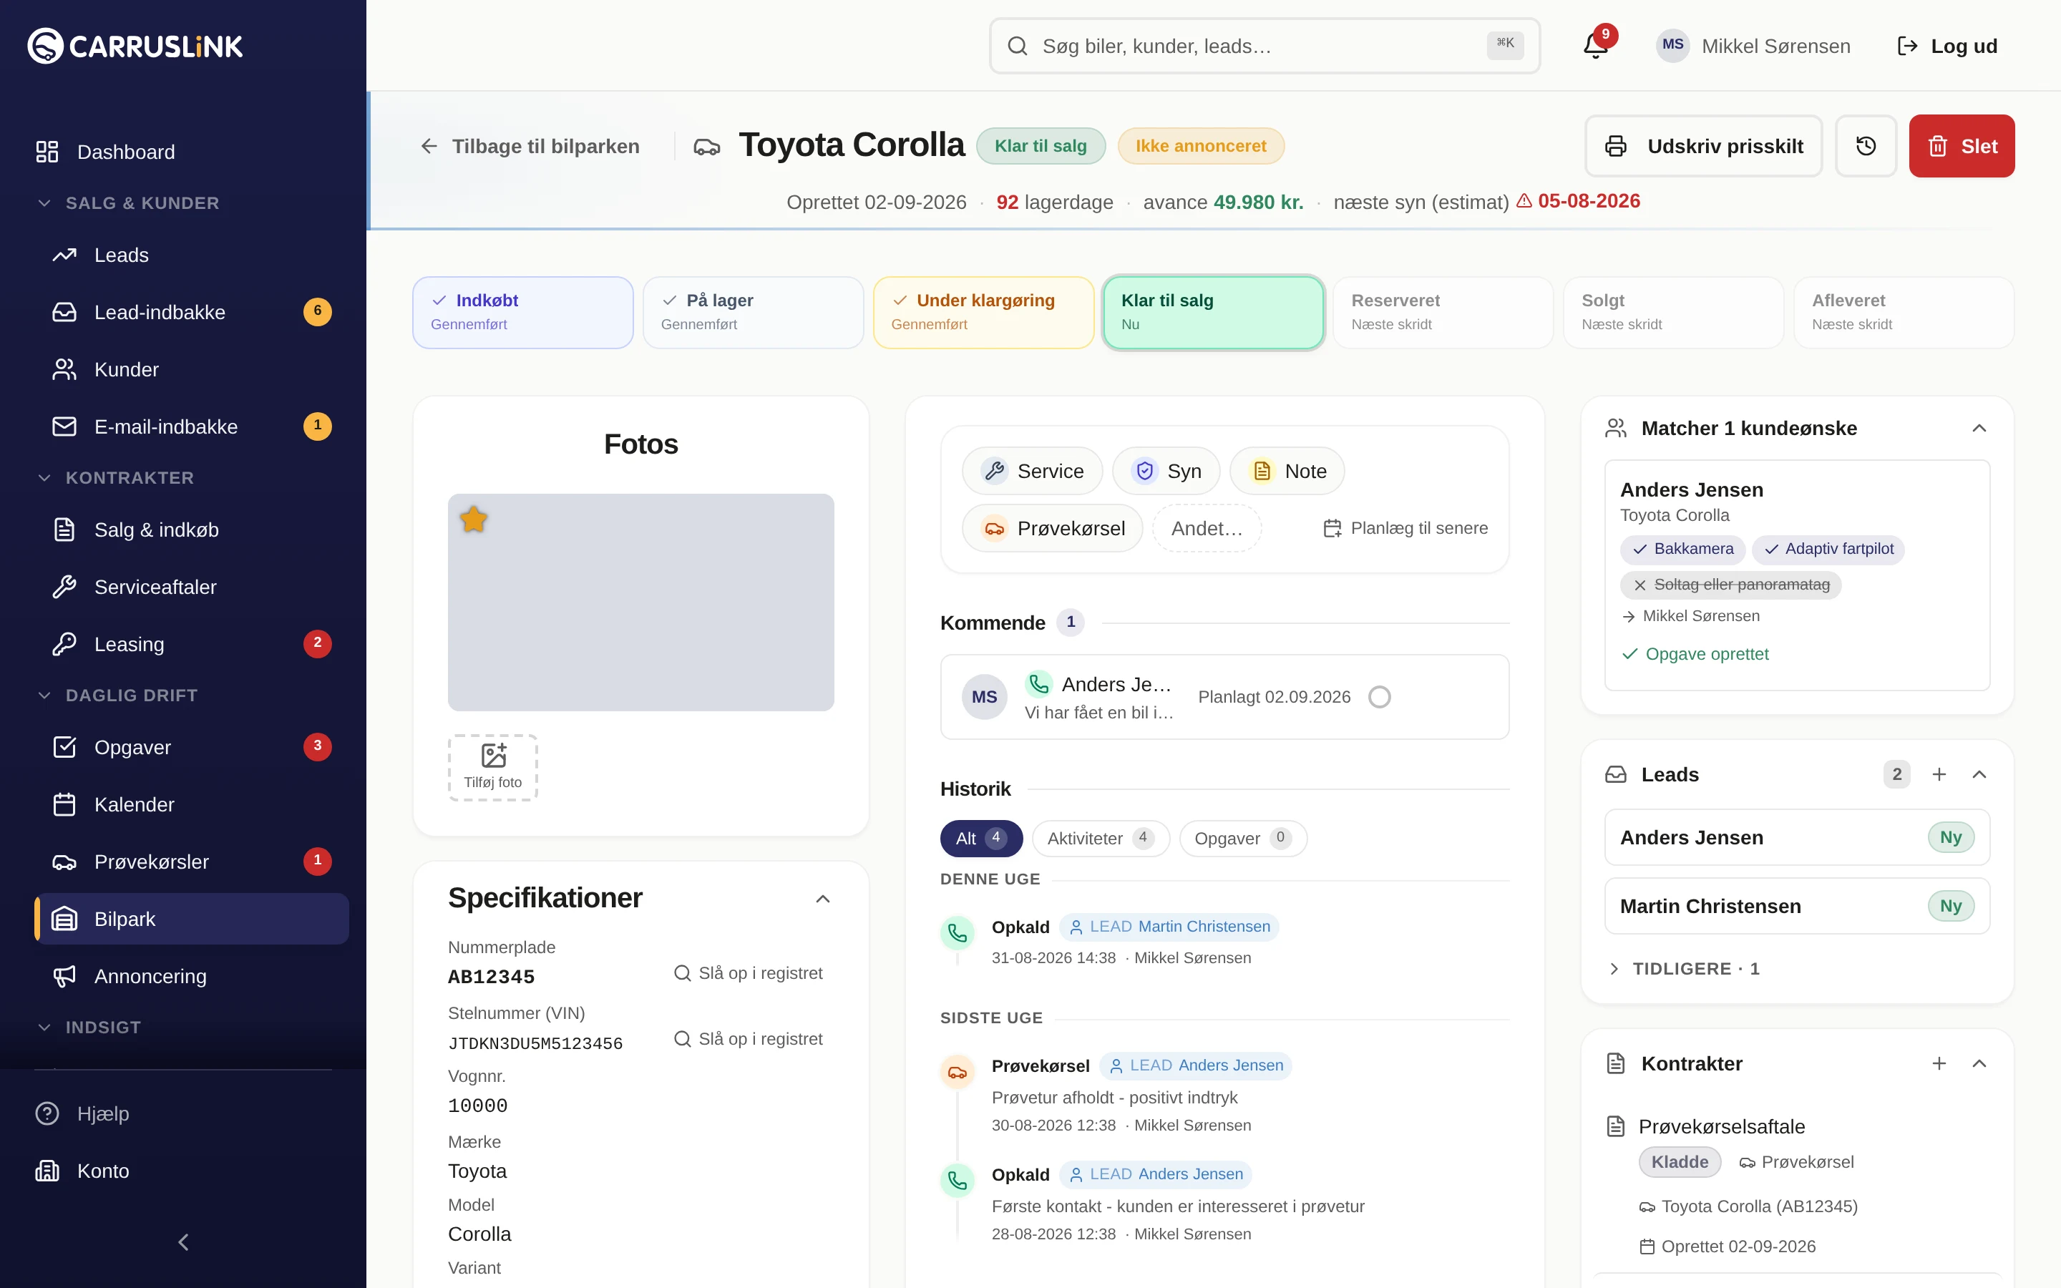Mark Anders Je… planned task as done

tap(1380, 697)
